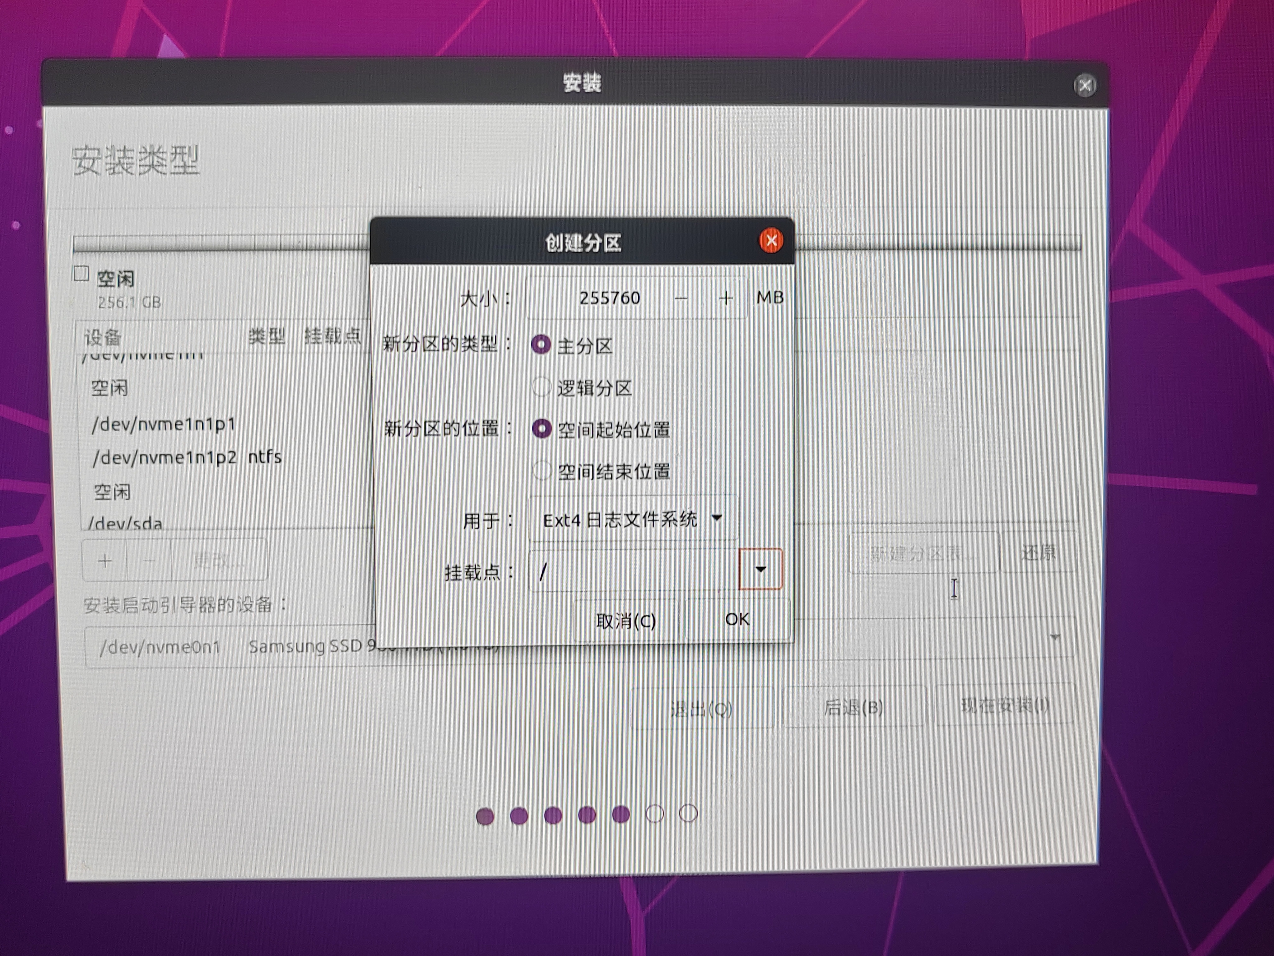Click the remove partition minus icon below device list

click(149, 560)
